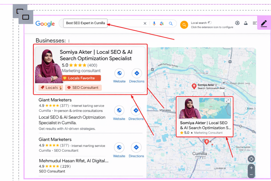Click the search field with Cumilla query

(85, 23)
